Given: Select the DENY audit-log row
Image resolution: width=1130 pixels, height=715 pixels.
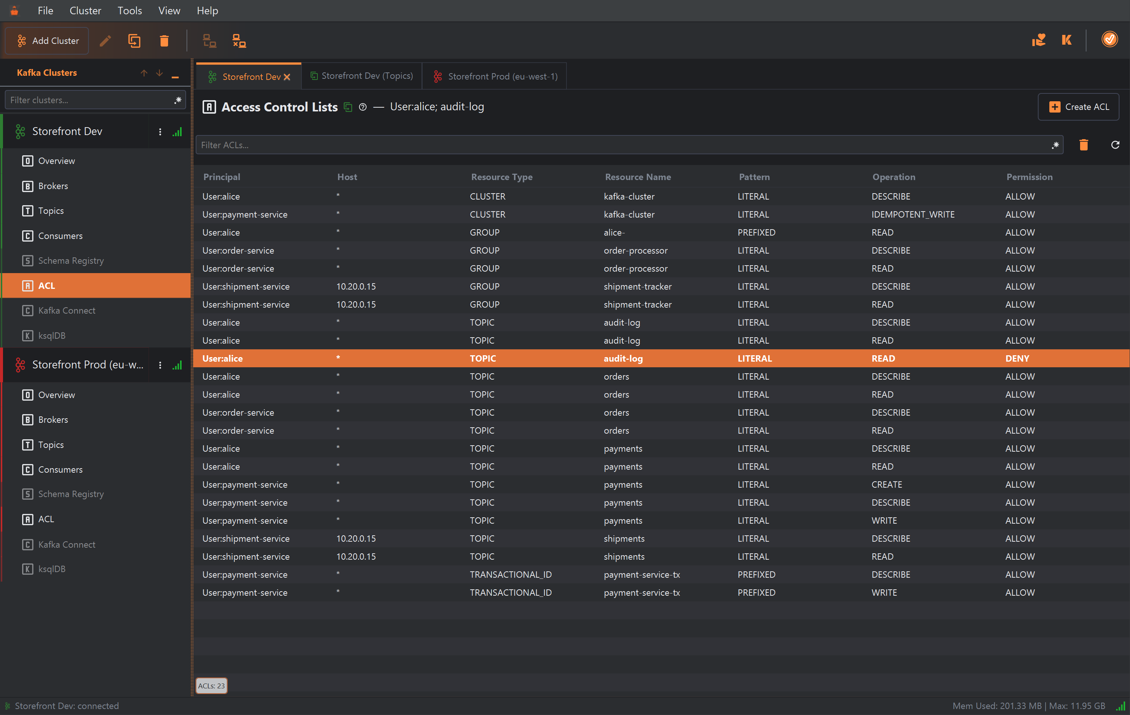Looking at the screenshot, I should tap(661, 359).
